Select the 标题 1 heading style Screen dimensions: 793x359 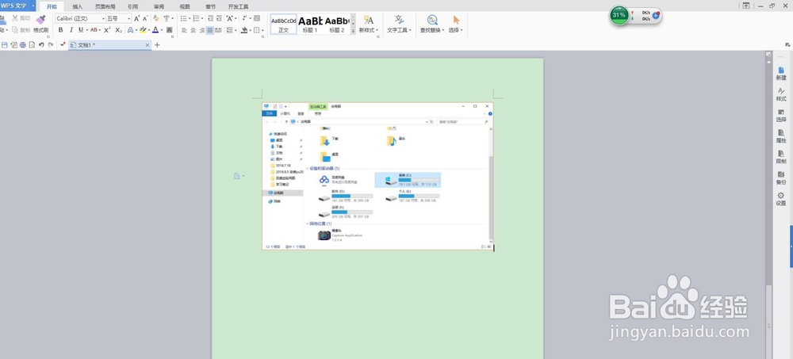pos(310,25)
